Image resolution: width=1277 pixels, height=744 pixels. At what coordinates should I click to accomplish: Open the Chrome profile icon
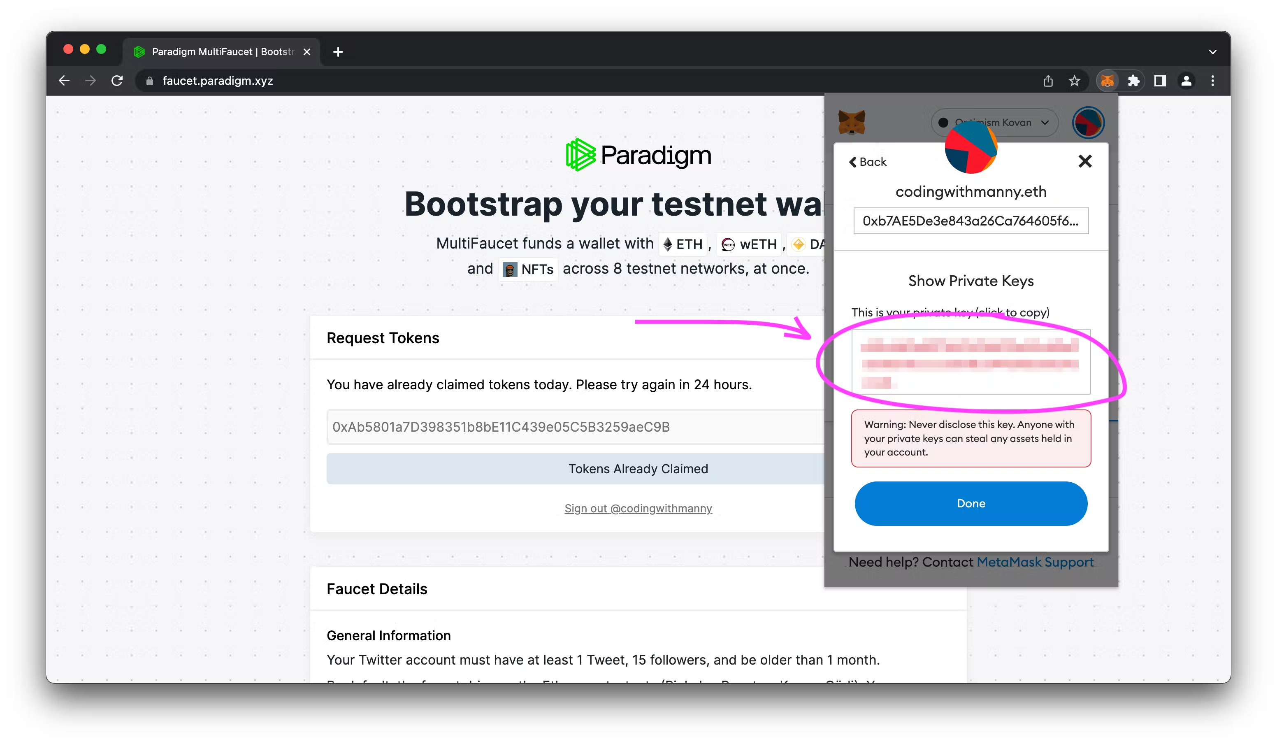1186,81
